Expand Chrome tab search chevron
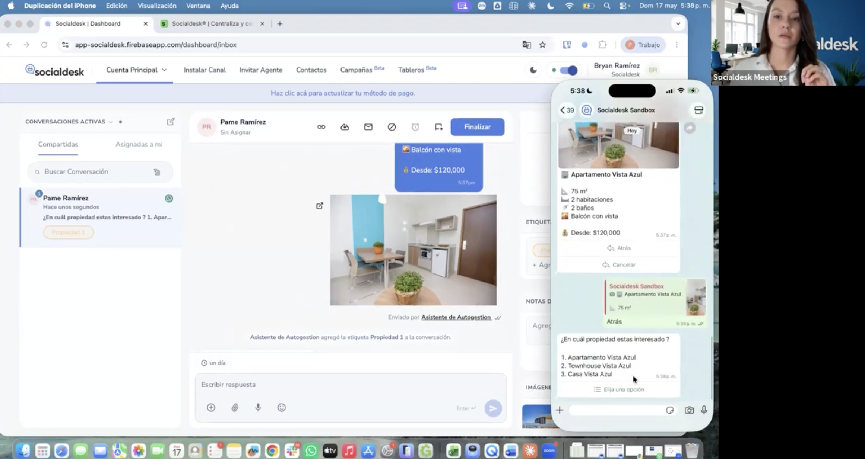 [678, 23]
